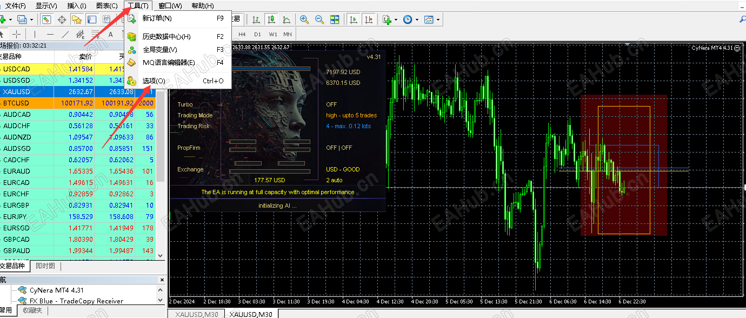Select the D1 timeframe button

(x=257, y=35)
